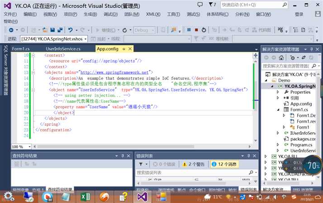Open the 编辑(E) menu
Viewport: 323px width, 203px height.
[30, 14]
